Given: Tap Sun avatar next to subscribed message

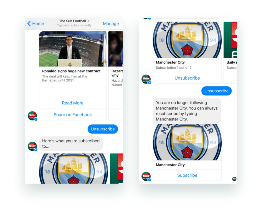Looking at the screenshot, I should 32,146.
